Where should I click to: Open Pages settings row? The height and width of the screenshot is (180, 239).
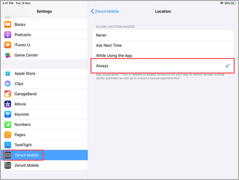[x=44, y=135]
